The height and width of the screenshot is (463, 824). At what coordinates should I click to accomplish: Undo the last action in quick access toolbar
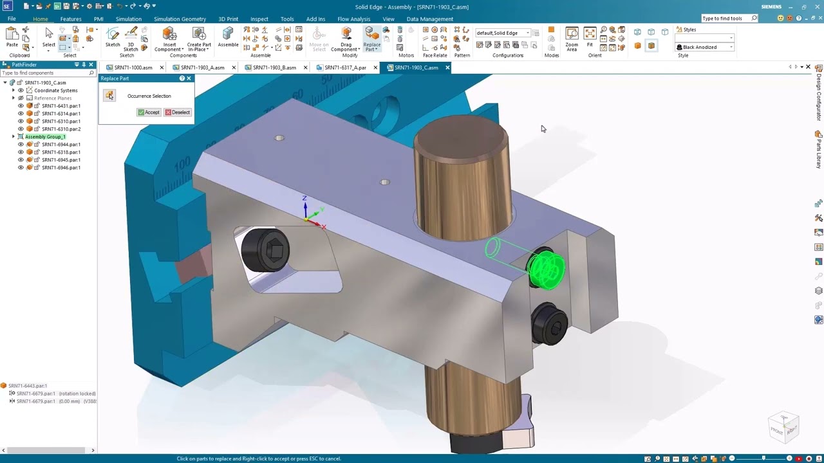pos(120,6)
